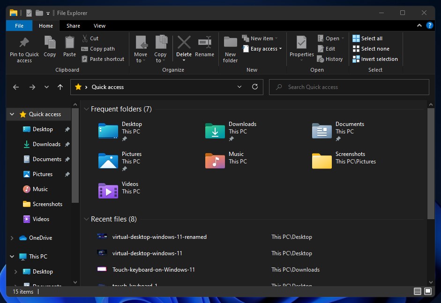Open the Screenshots frequent folder icon
The image size is (441, 303).
coord(322,161)
